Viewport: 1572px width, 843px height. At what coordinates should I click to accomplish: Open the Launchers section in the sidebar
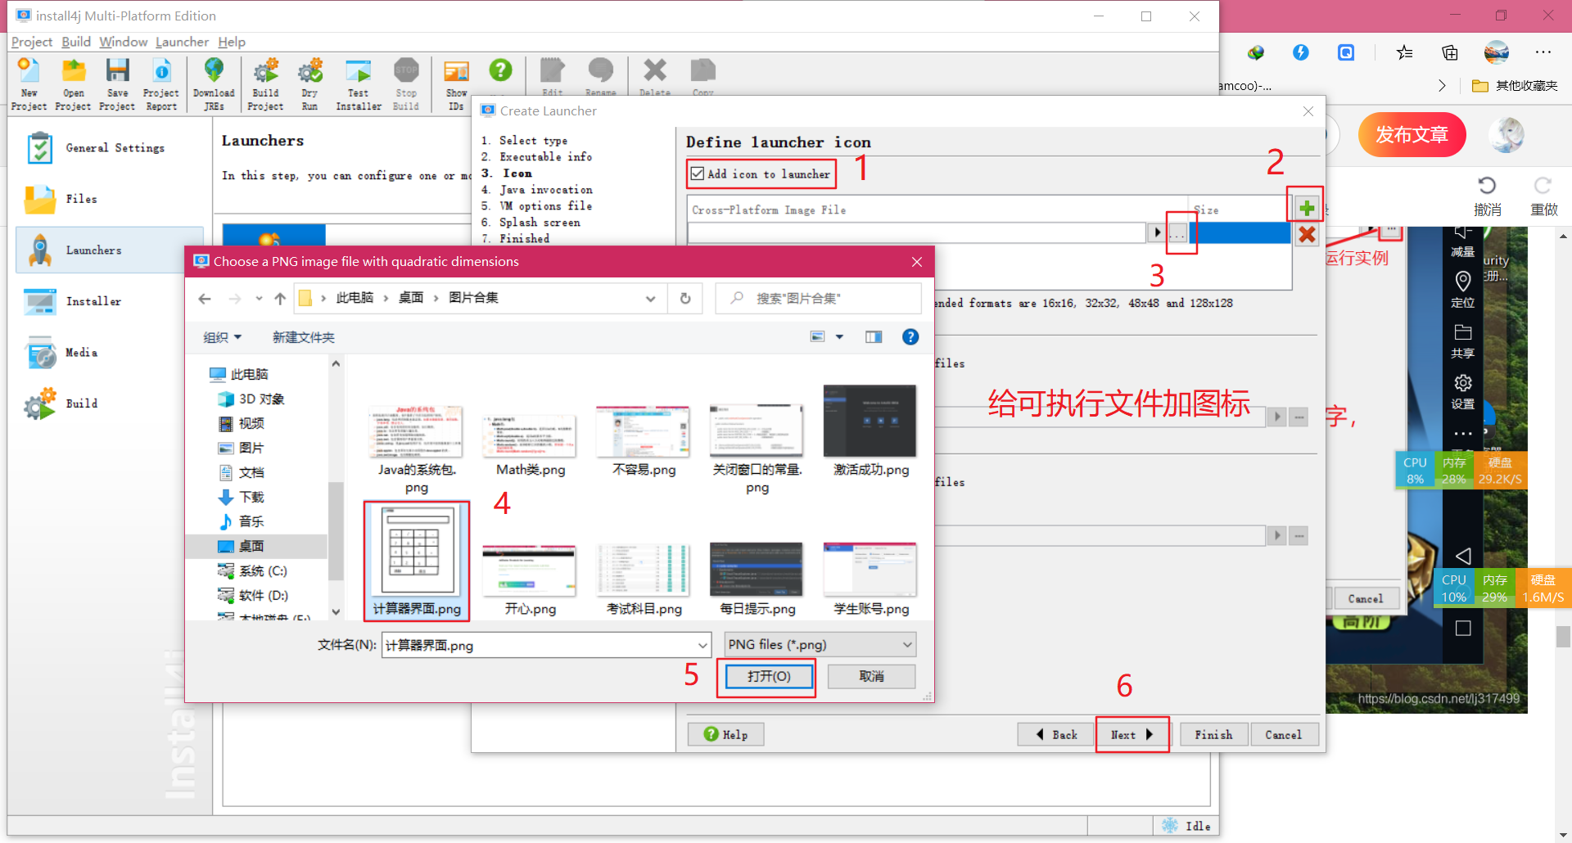click(93, 250)
